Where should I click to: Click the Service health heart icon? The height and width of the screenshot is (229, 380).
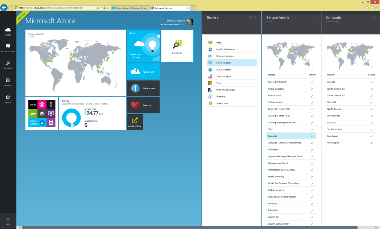(210, 63)
